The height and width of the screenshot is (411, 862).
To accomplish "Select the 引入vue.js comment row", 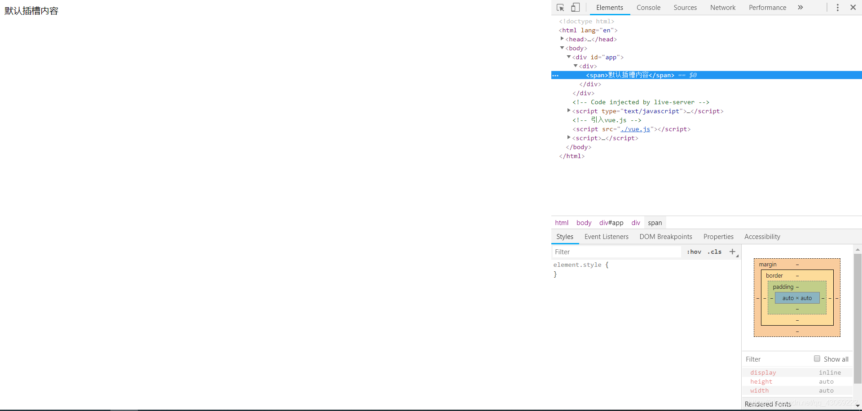I will click(607, 120).
